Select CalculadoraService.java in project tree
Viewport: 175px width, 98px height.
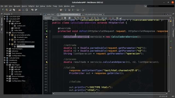pos(25,42)
